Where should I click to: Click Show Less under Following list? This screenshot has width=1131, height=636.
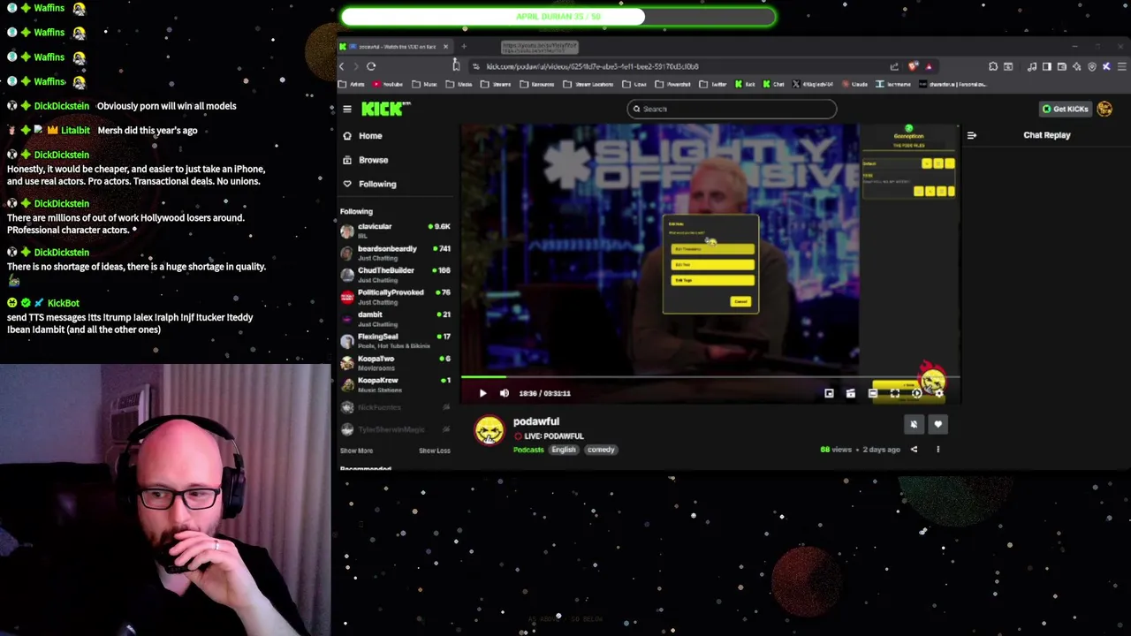[x=434, y=450]
